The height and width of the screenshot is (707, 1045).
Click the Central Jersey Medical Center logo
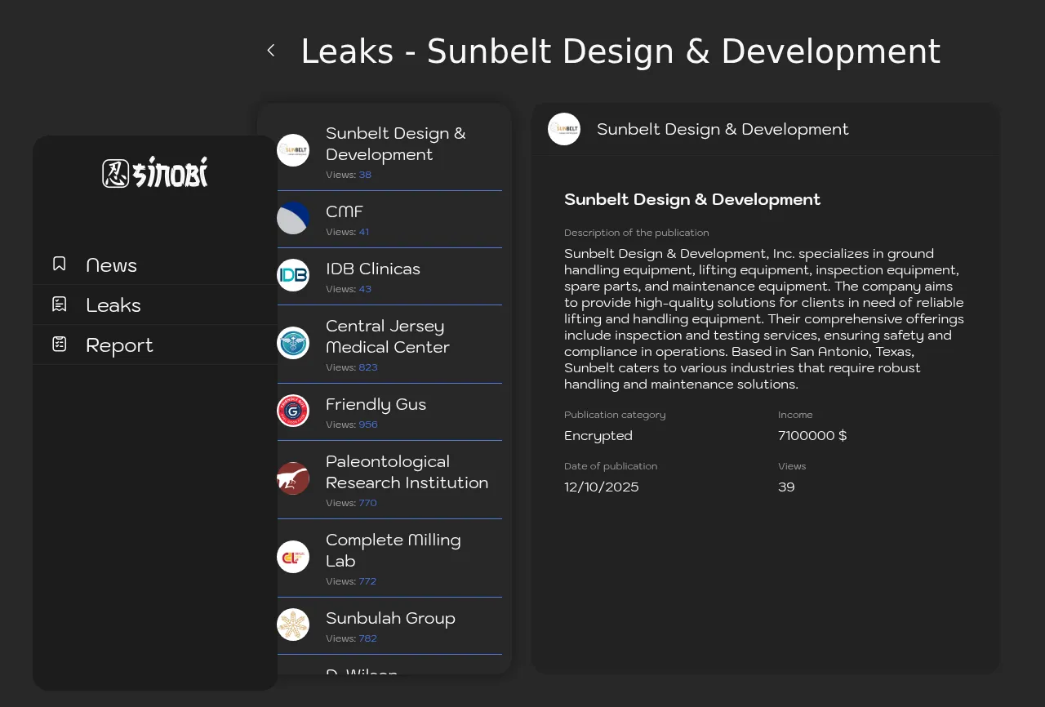point(293,343)
